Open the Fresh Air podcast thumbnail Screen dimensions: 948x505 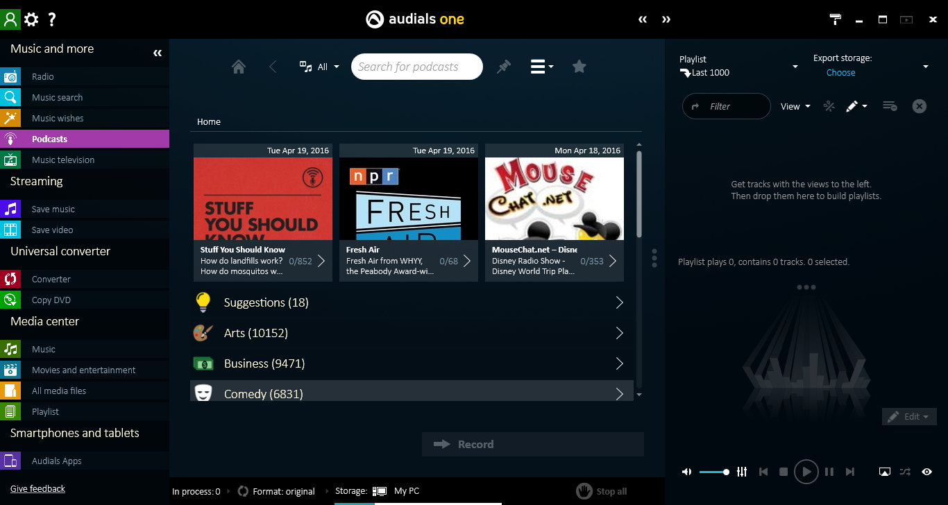[409, 199]
